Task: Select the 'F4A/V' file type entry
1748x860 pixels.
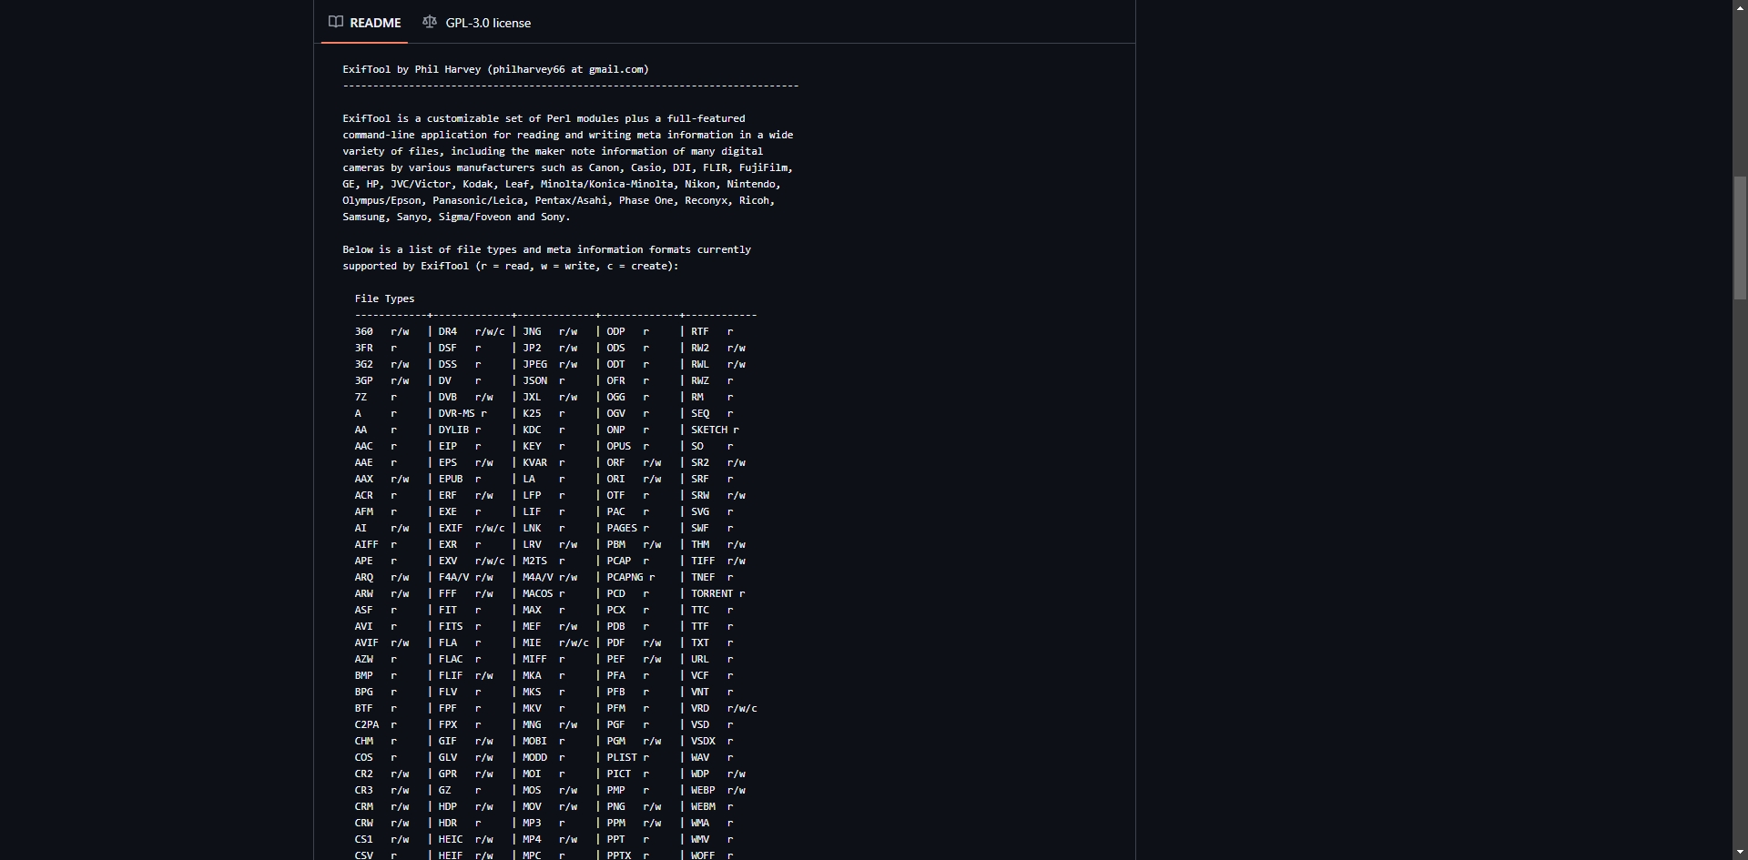Action: click(x=453, y=577)
